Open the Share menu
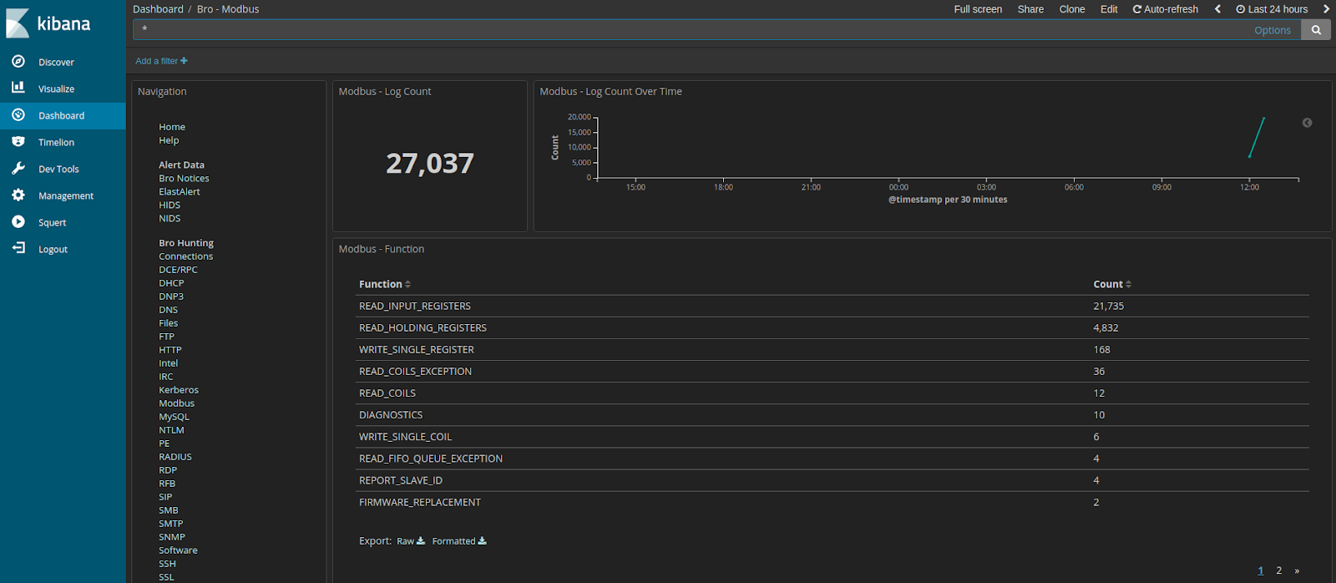 point(1030,9)
